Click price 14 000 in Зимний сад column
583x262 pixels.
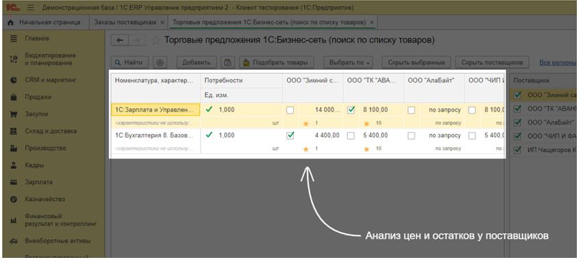pyautogui.click(x=327, y=110)
